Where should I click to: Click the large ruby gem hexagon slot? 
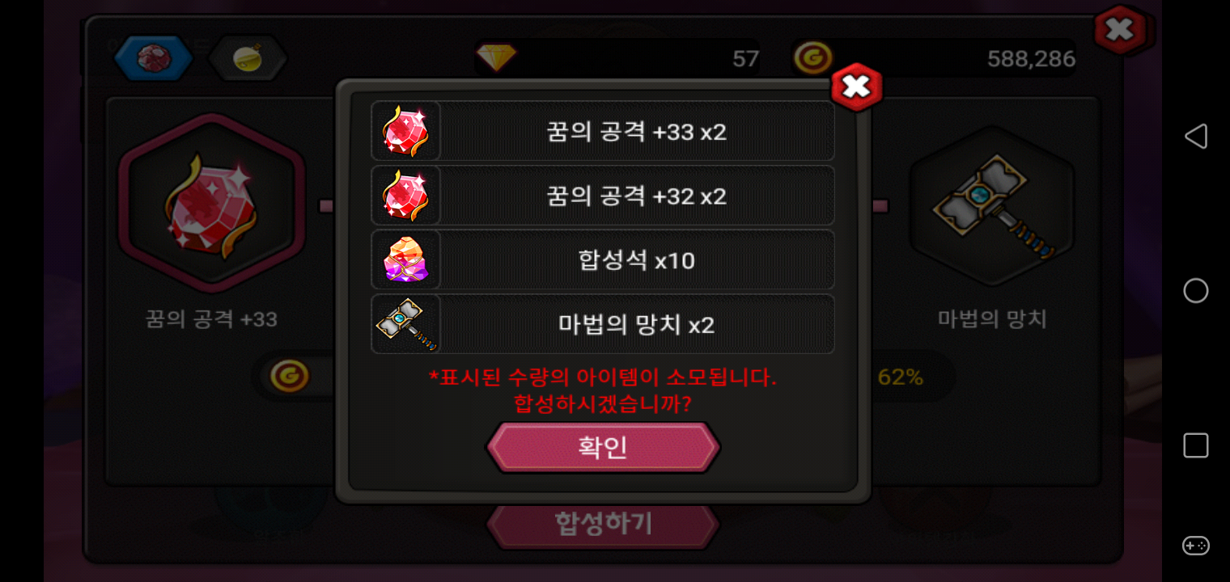[212, 203]
